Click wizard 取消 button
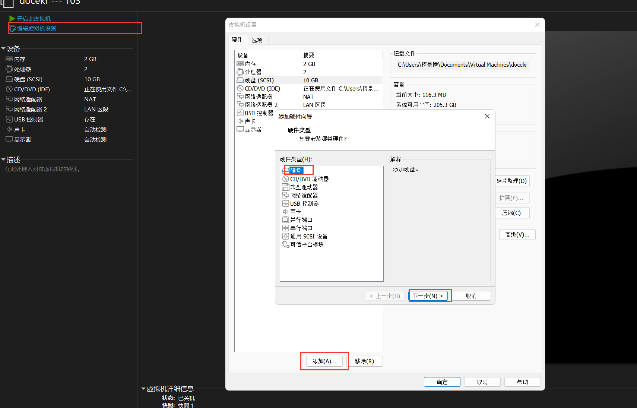This screenshot has width=637, height=408. point(471,296)
